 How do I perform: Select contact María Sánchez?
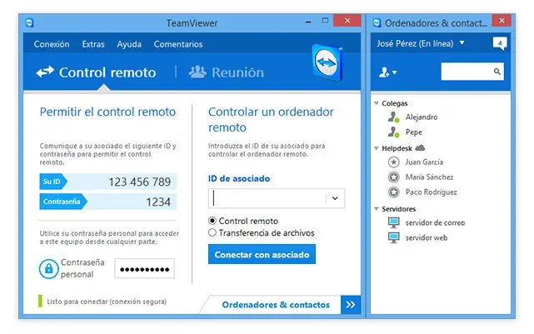point(429,177)
